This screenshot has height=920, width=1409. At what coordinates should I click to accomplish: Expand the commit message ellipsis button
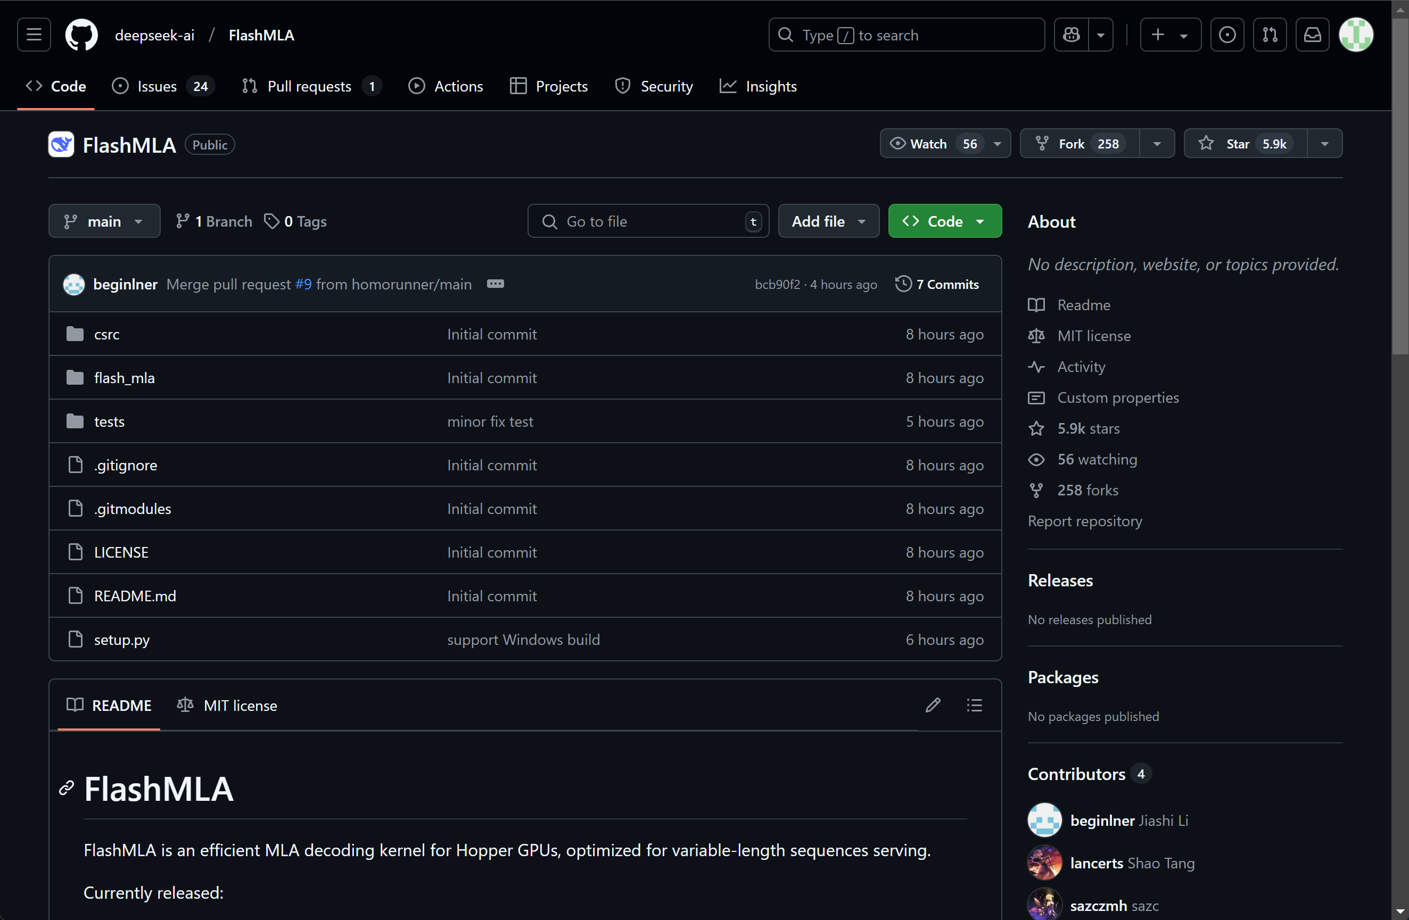click(x=496, y=284)
